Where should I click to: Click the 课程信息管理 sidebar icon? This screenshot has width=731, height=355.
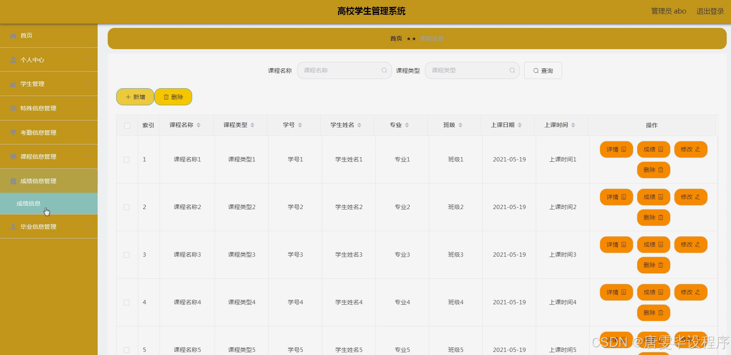click(x=13, y=157)
